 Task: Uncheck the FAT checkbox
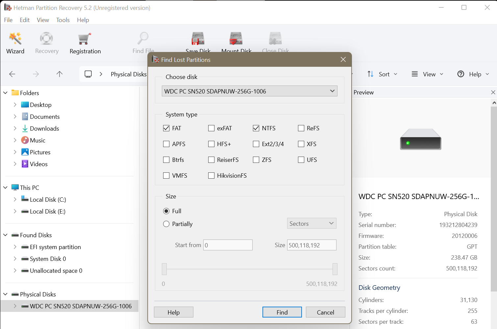click(x=166, y=128)
